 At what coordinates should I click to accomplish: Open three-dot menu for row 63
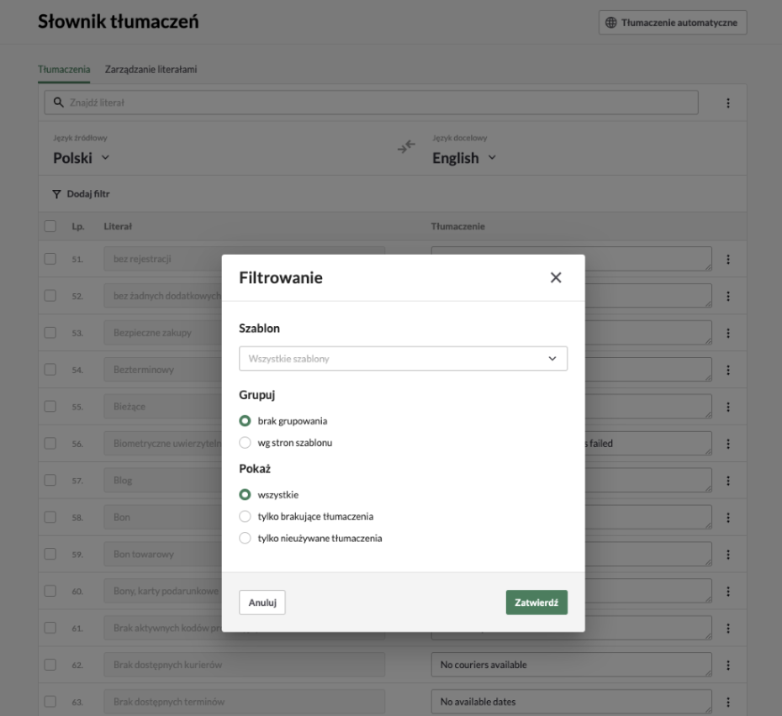728,702
